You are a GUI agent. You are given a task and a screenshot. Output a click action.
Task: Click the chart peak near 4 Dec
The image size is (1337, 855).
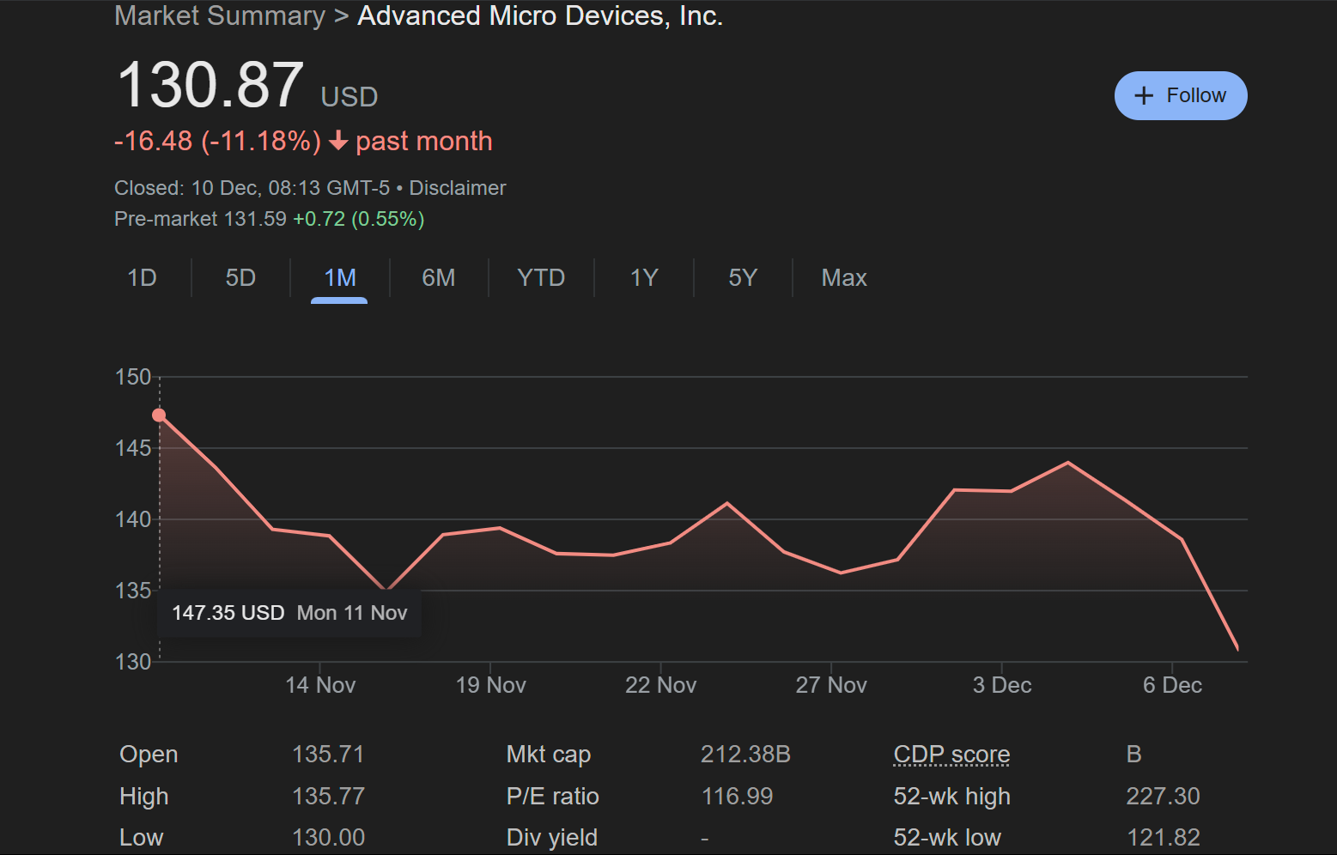(1067, 463)
